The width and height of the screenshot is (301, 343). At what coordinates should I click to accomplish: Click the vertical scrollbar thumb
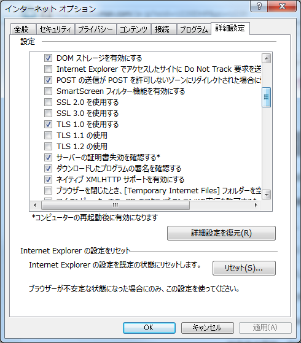[267, 97]
